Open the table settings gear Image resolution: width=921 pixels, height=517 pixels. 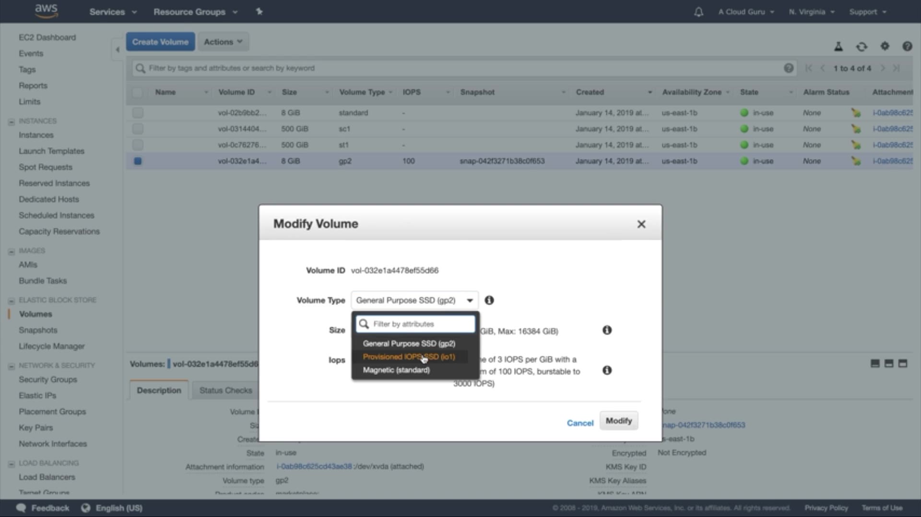pyautogui.click(x=885, y=46)
